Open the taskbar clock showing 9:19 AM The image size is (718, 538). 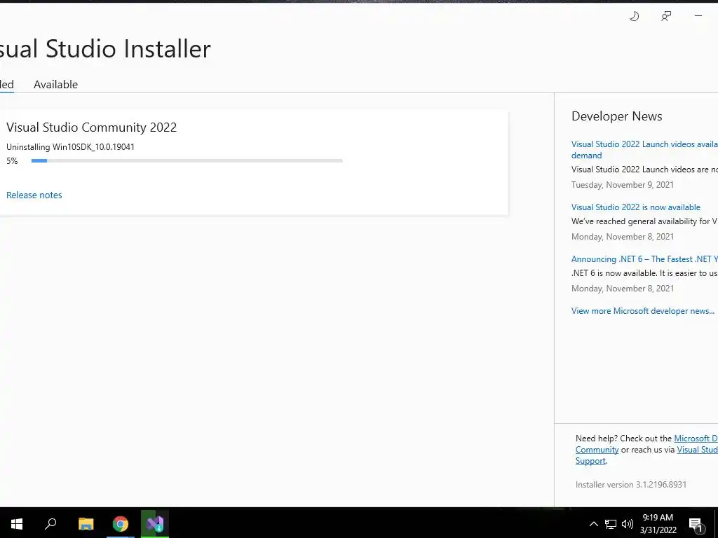click(658, 523)
